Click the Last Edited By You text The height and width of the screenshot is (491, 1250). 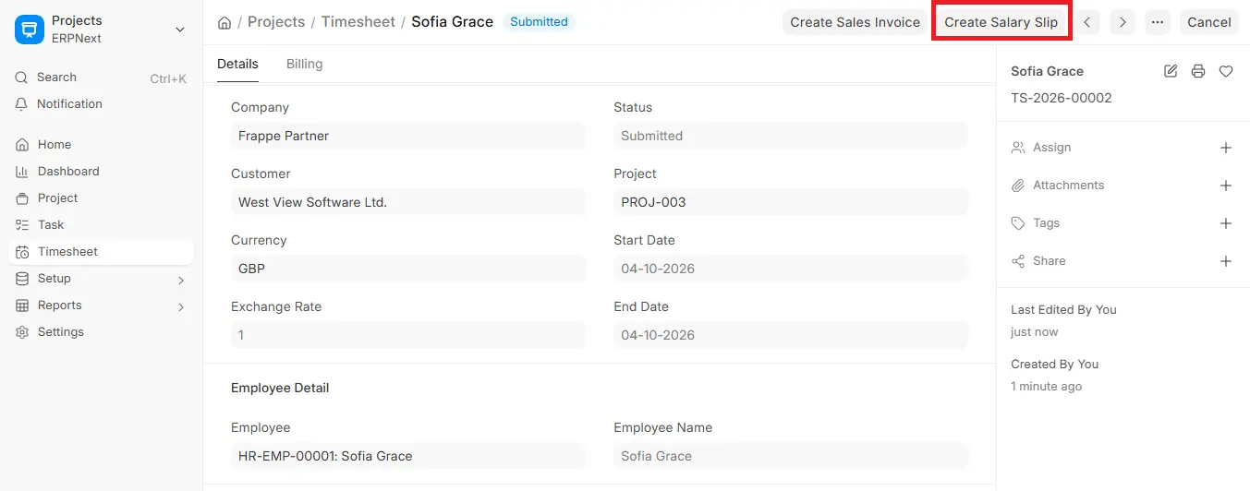click(1063, 310)
